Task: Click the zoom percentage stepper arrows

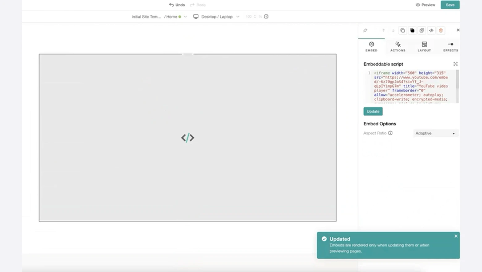Action: pyautogui.click(x=255, y=17)
